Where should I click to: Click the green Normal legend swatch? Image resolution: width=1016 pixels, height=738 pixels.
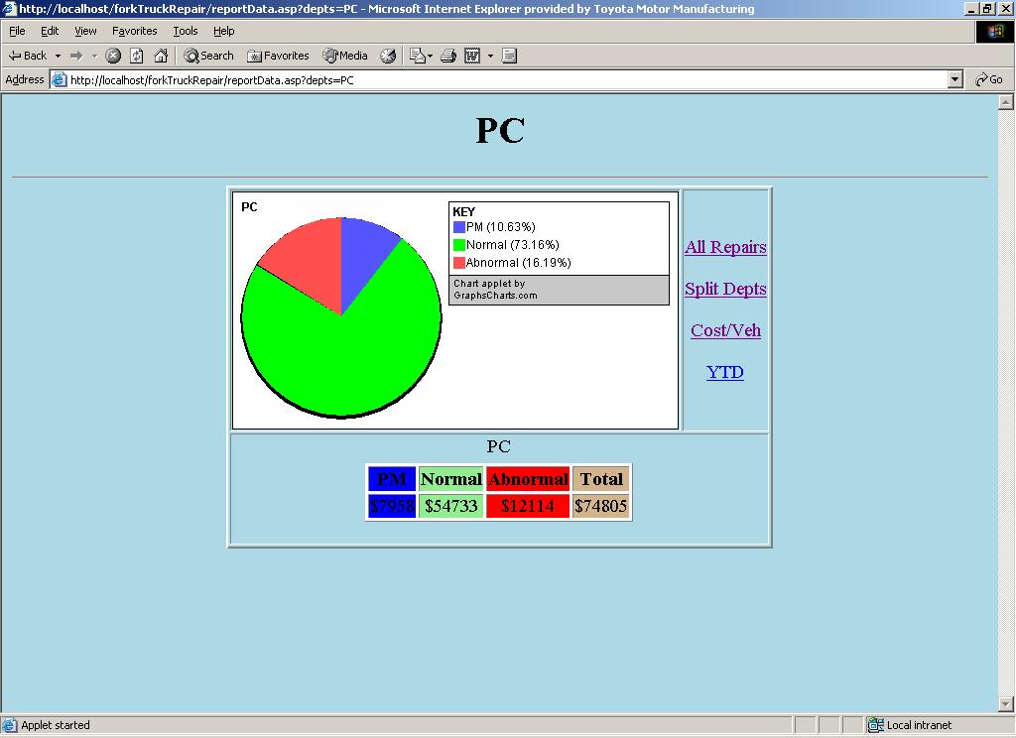[x=459, y=245]
